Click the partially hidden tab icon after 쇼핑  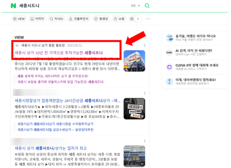[132, 19]
